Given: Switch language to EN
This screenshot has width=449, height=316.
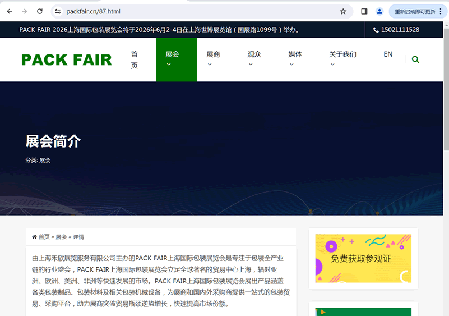Looking at the screenshot, I should (x=388, y=54).
